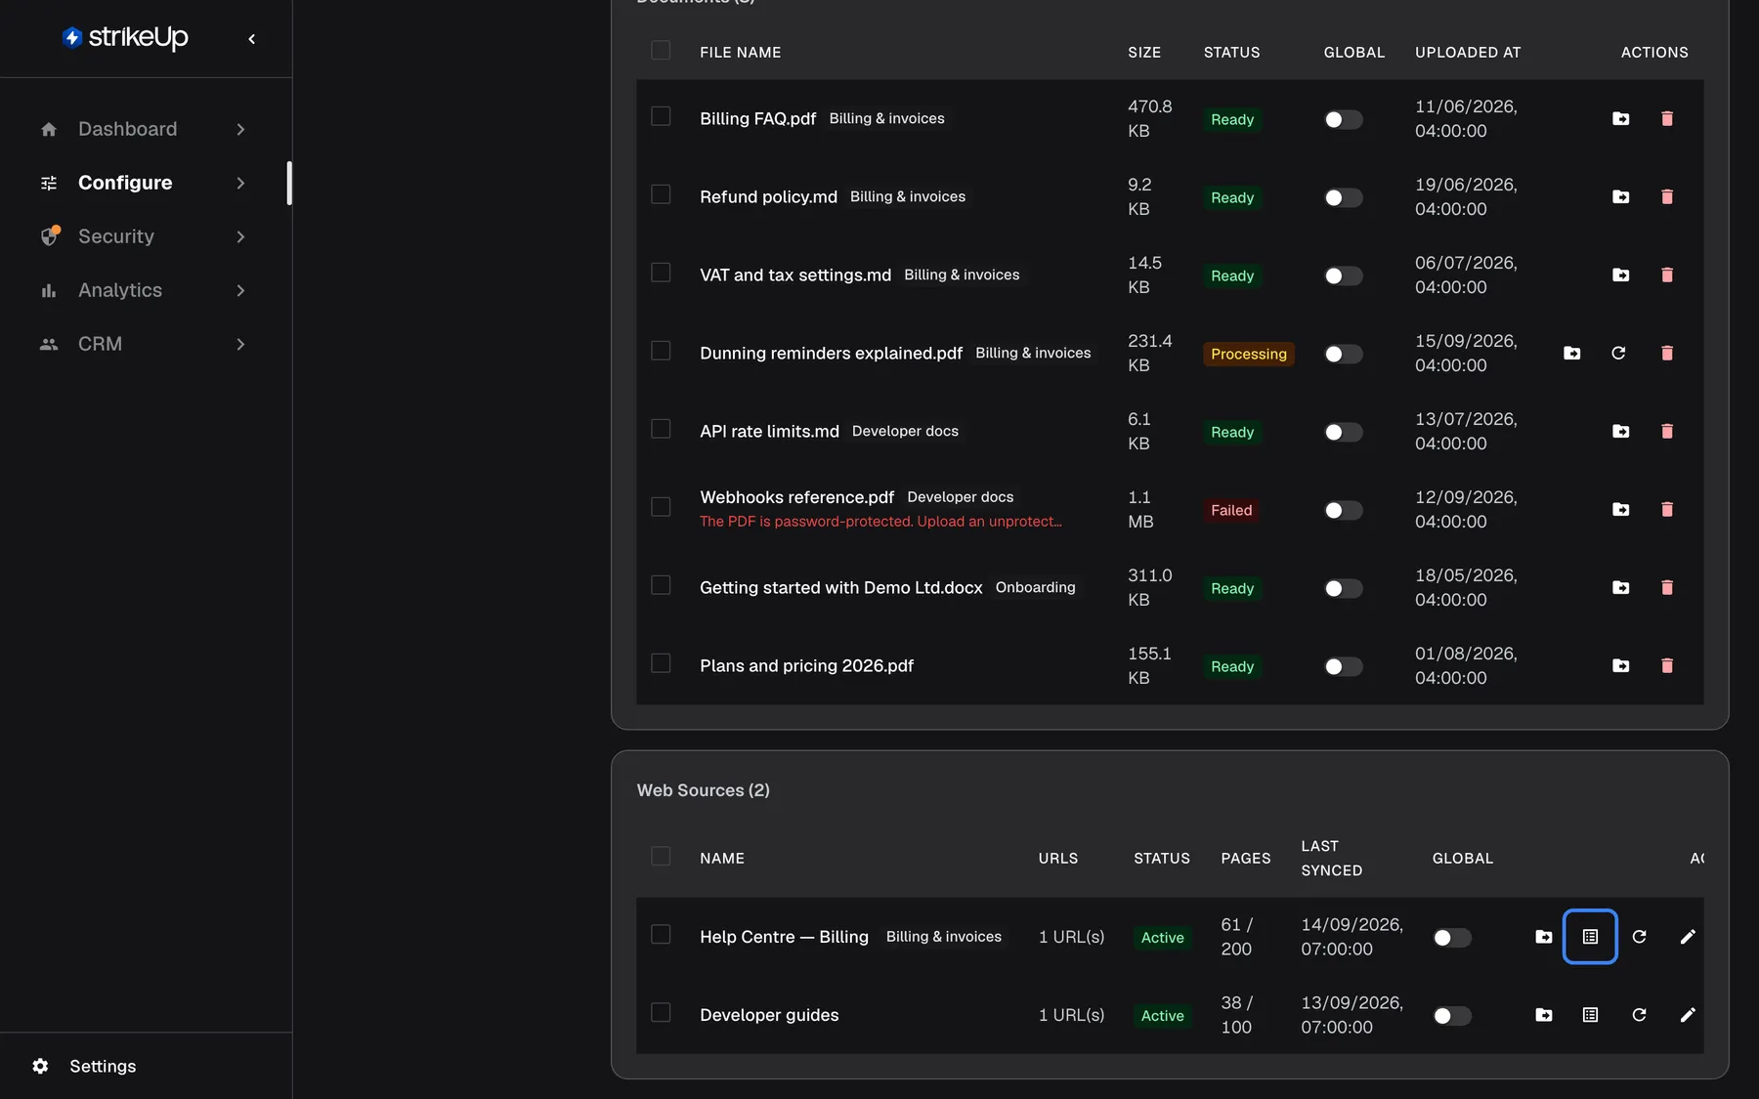Screen dimensions: 1759x1099
Task: Toggle Global for API rate limits.md
Action: [x=1343, y=432]
